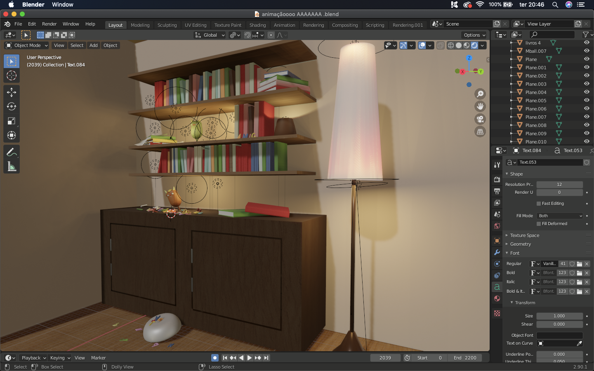Hide Mball.007 in the outliner
This screenshot has width=594, height=371.
pyautogui.click(x=587, y=51)
